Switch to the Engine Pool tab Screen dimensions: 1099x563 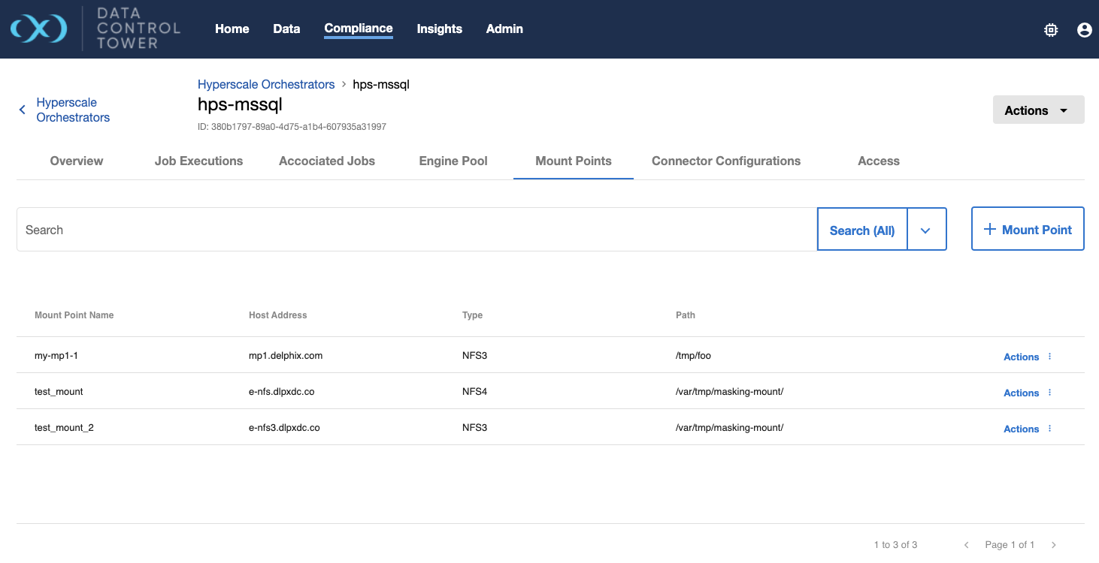(453, 161)
